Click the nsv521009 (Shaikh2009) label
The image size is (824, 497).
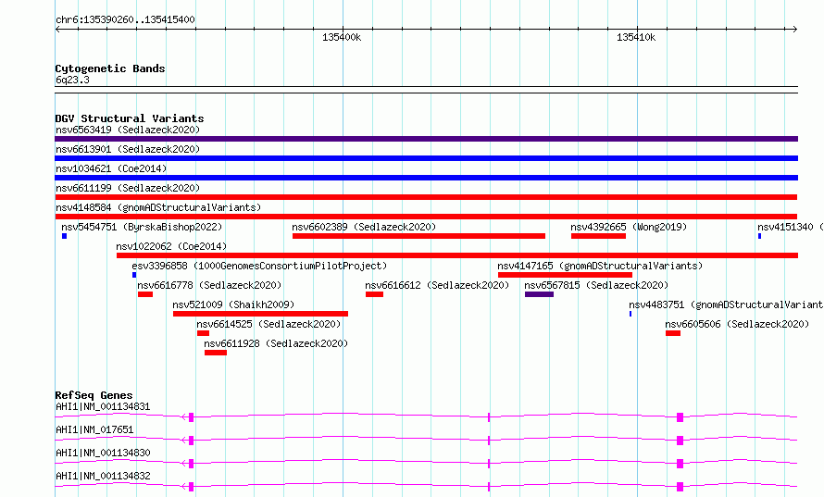click(x=233, y=304)
